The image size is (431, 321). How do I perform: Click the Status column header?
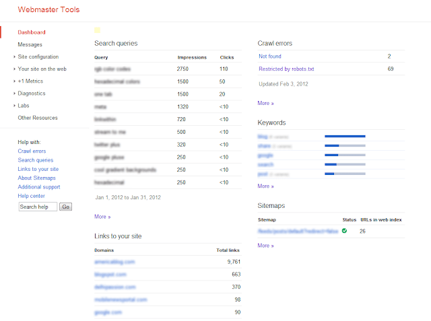coord(349,219)
